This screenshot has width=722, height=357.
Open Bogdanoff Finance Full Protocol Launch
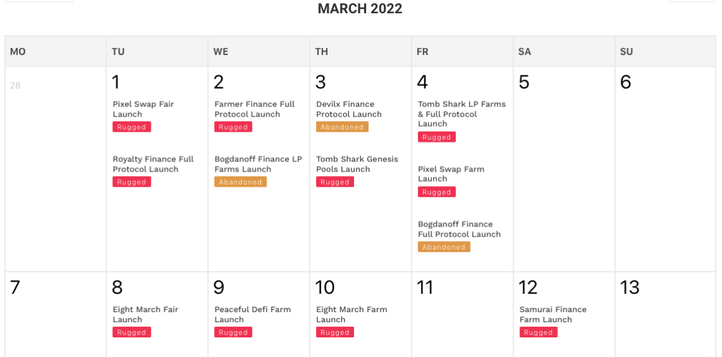(x=459, y=229)
